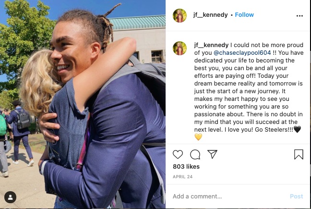The width and height of the screenshot is (311, 209).
Task: Show tagged people icon on the photo
Action: 10,197
